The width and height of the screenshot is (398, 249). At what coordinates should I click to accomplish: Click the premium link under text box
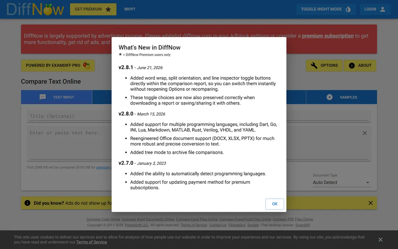click(103, 168)
